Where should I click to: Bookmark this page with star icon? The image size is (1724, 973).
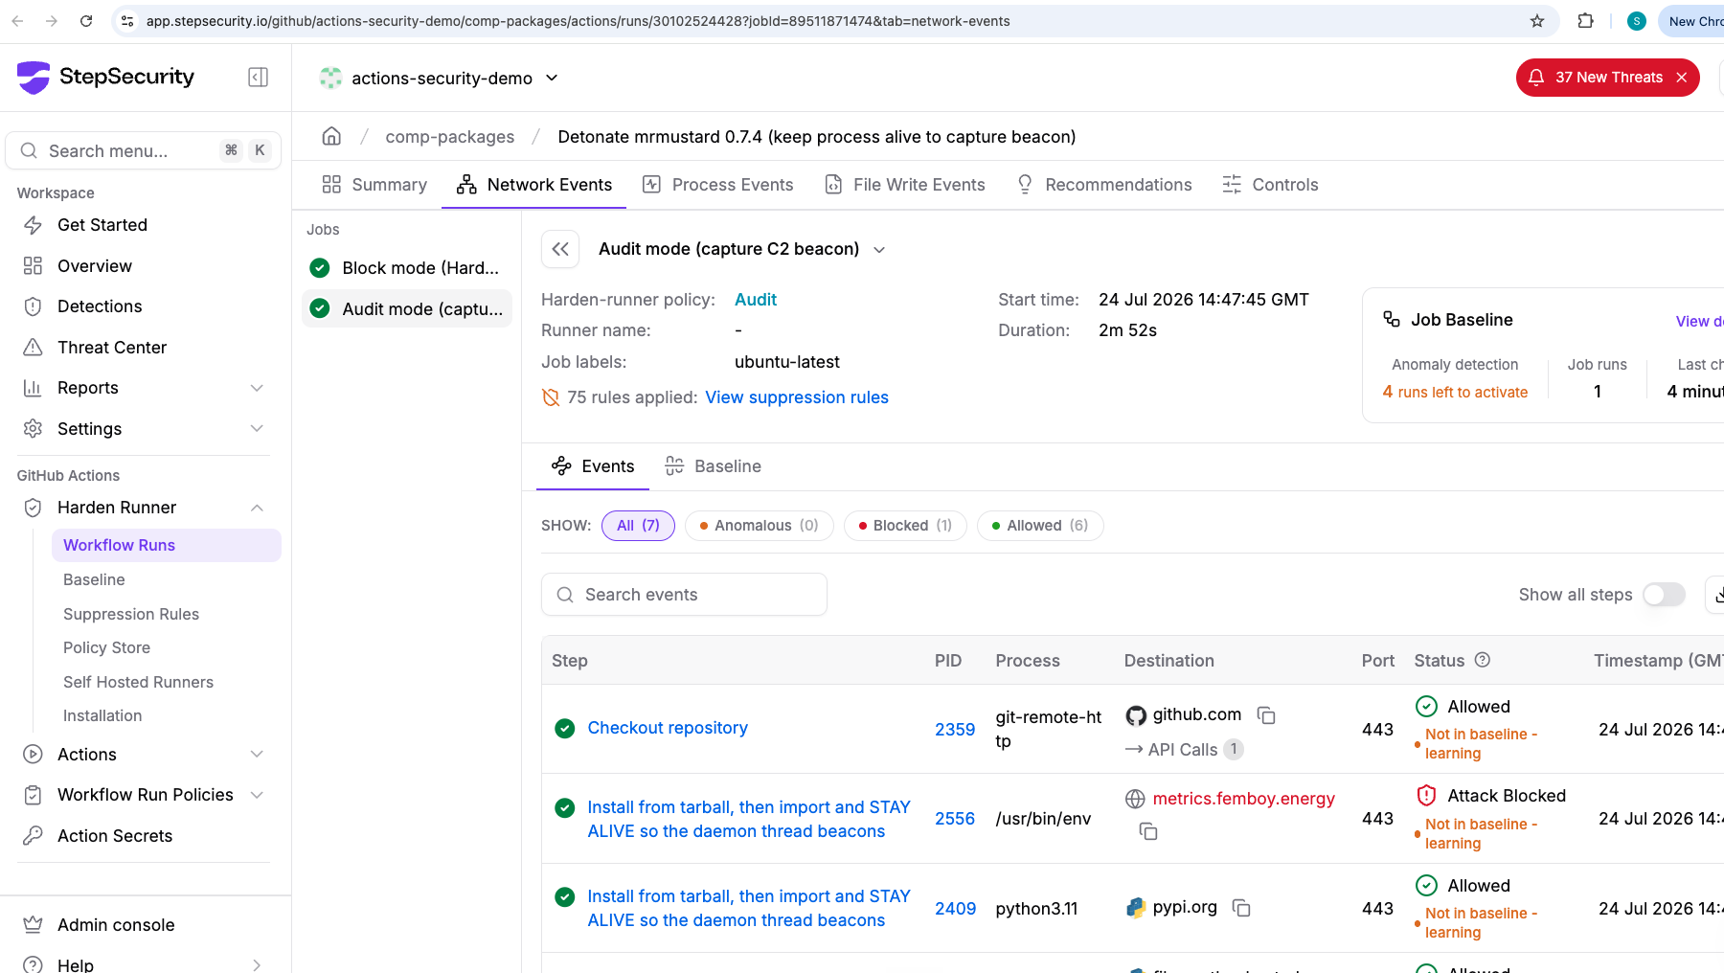click(x=1537, y=21)
